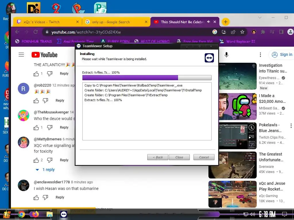Screen dimensions: 294x220
Task: Switch to xQc's Videos - Twitch tab
Action: click(x=47, y=22)
